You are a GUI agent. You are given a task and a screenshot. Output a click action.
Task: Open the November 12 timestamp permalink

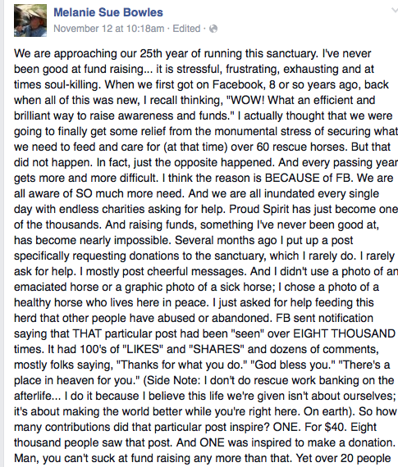[x=109, y=29]
